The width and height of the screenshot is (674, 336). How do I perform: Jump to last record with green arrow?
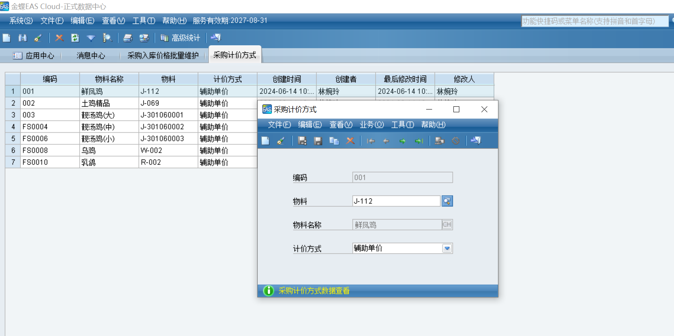[x=419, y=141]
